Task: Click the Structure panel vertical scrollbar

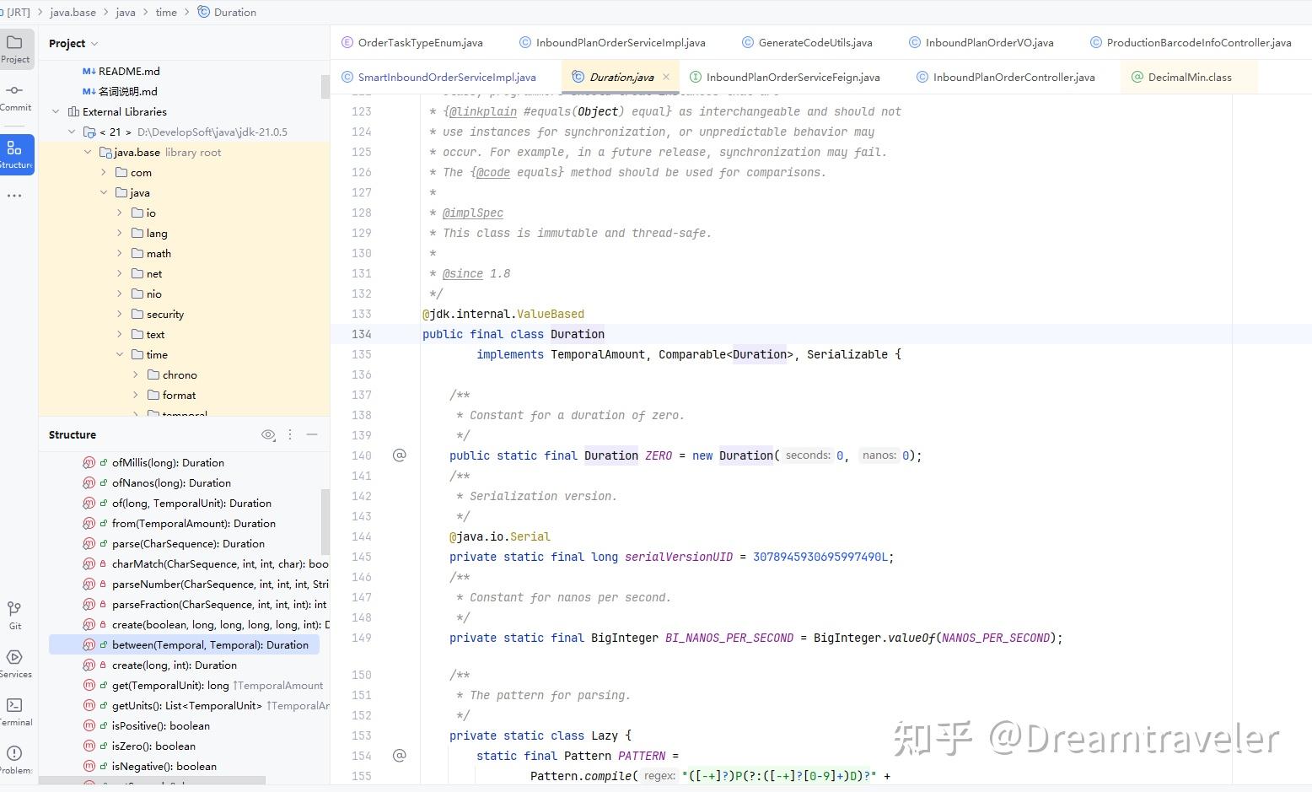Action: click(x=325, y=520)
